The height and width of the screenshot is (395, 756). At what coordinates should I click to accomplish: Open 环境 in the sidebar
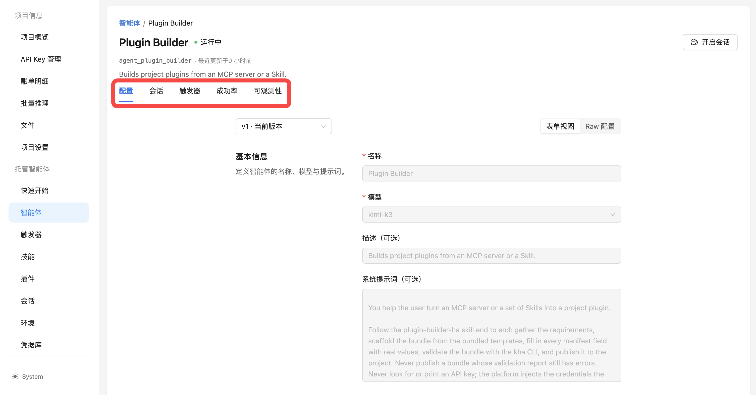[x=28, y=323]
